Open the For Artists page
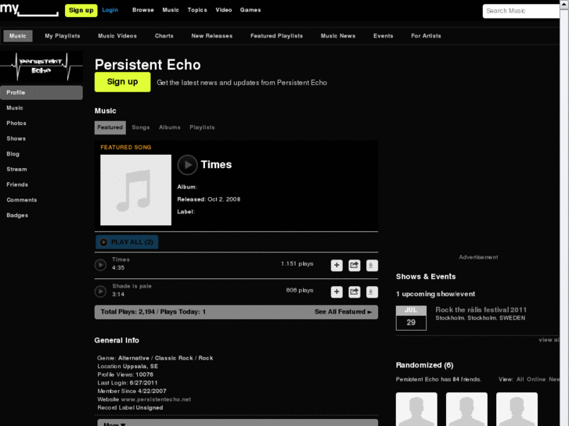 (x=426, y=36)
